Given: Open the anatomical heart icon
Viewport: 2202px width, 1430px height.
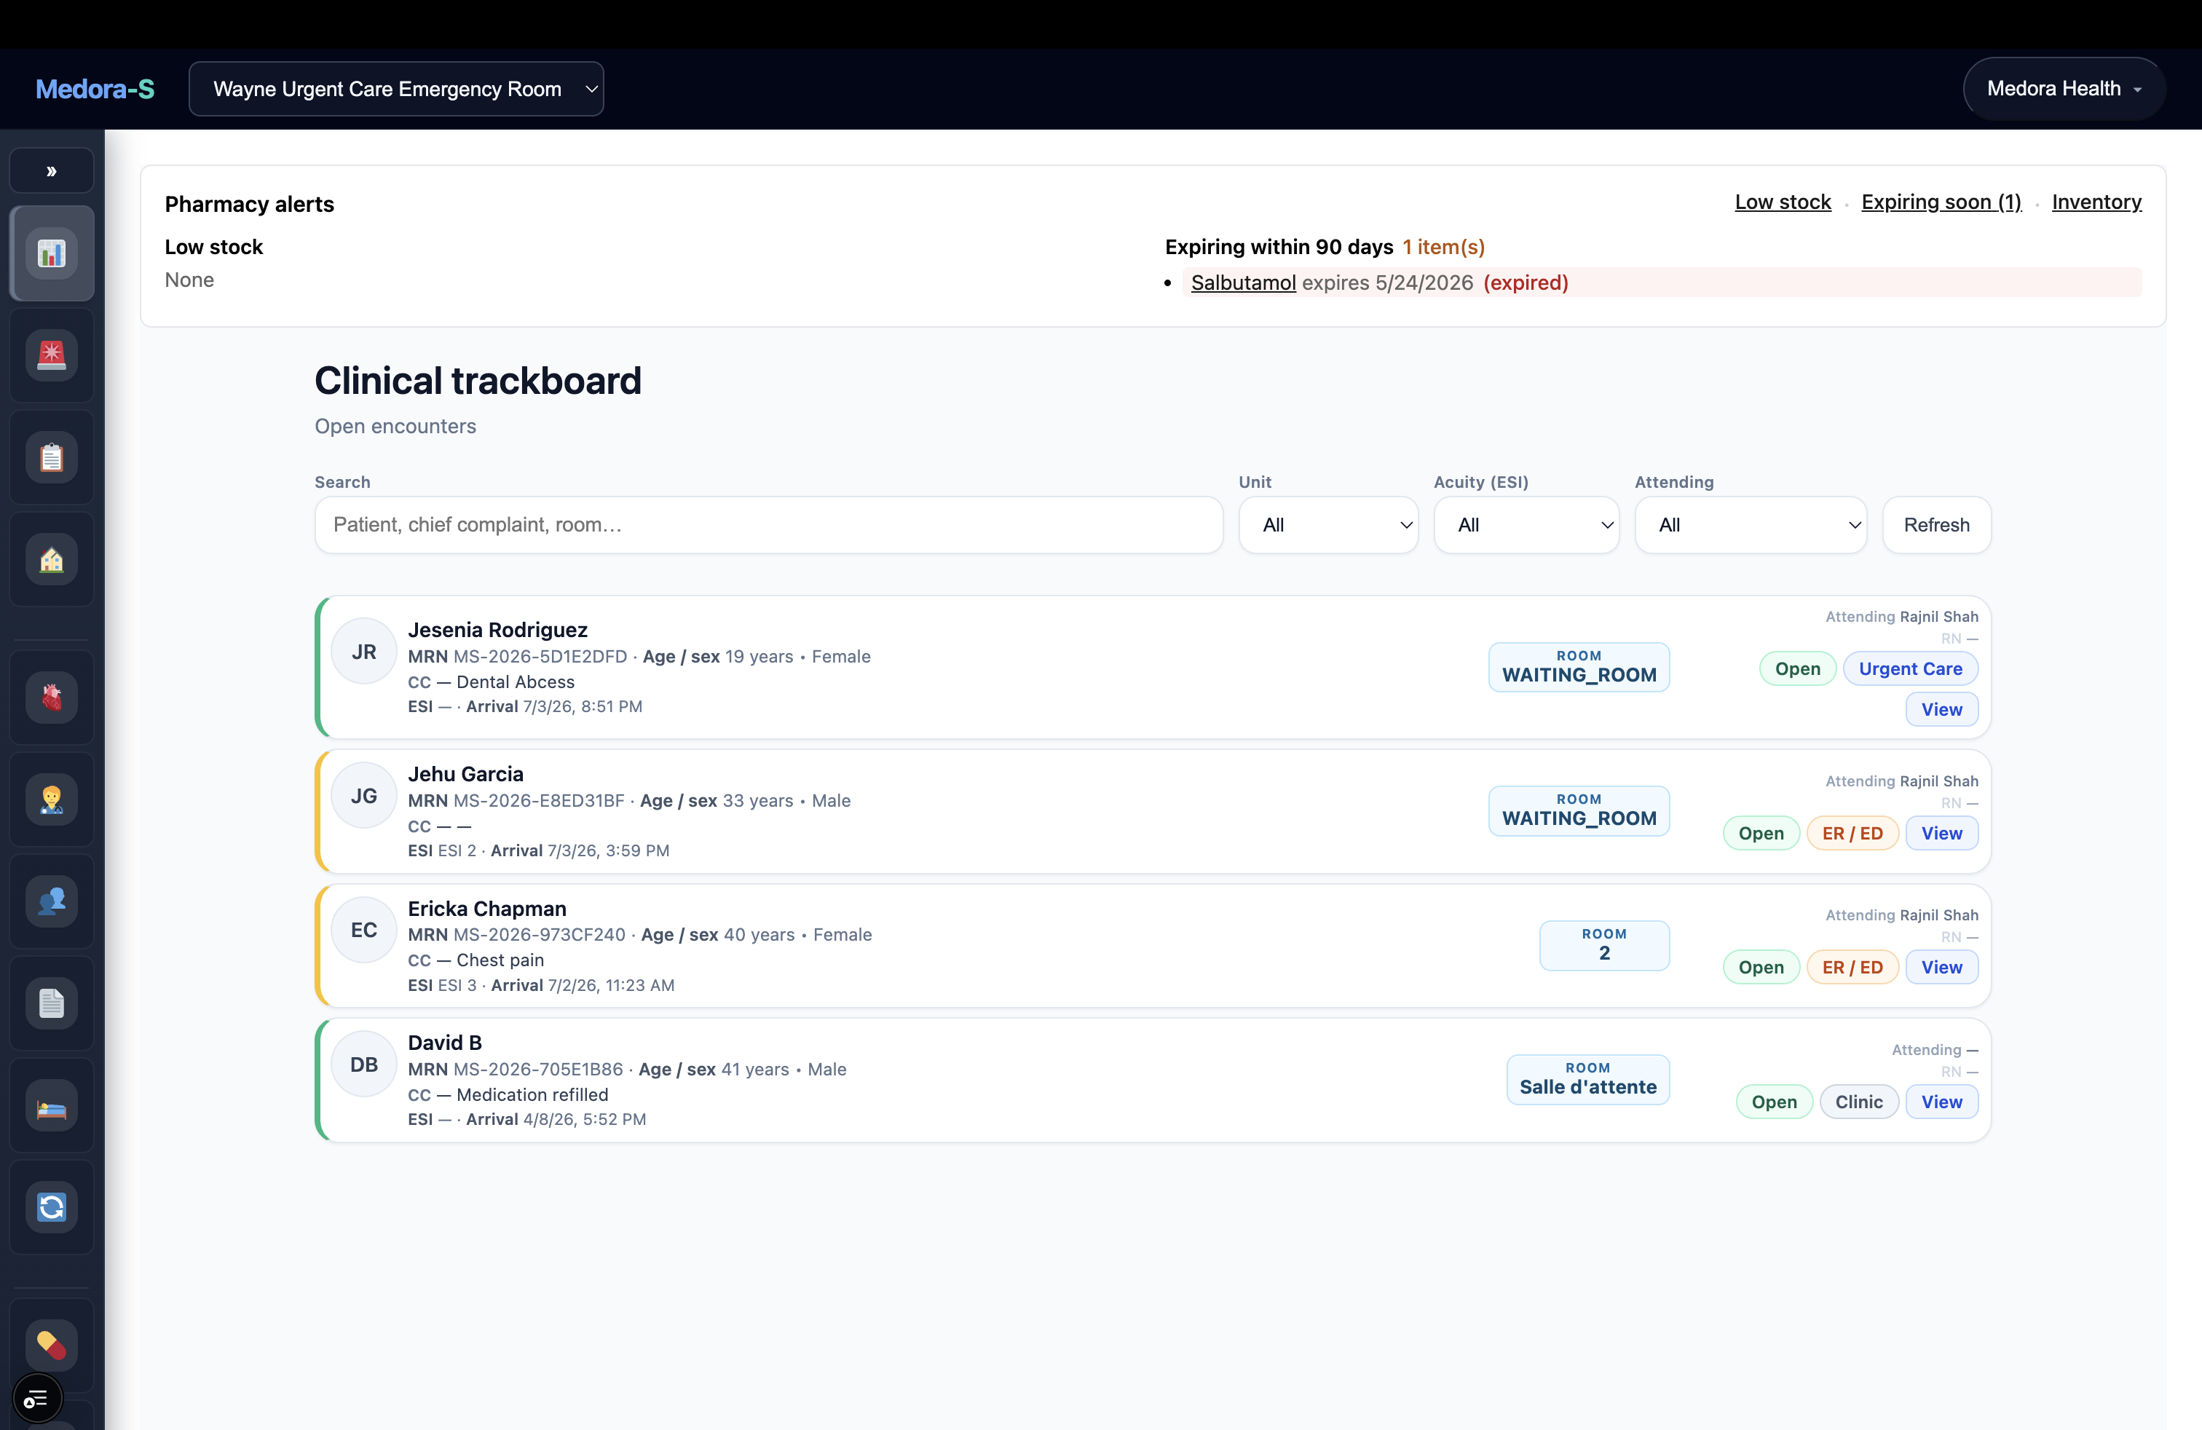Looking at the screenshot, I should pos(52,698).
